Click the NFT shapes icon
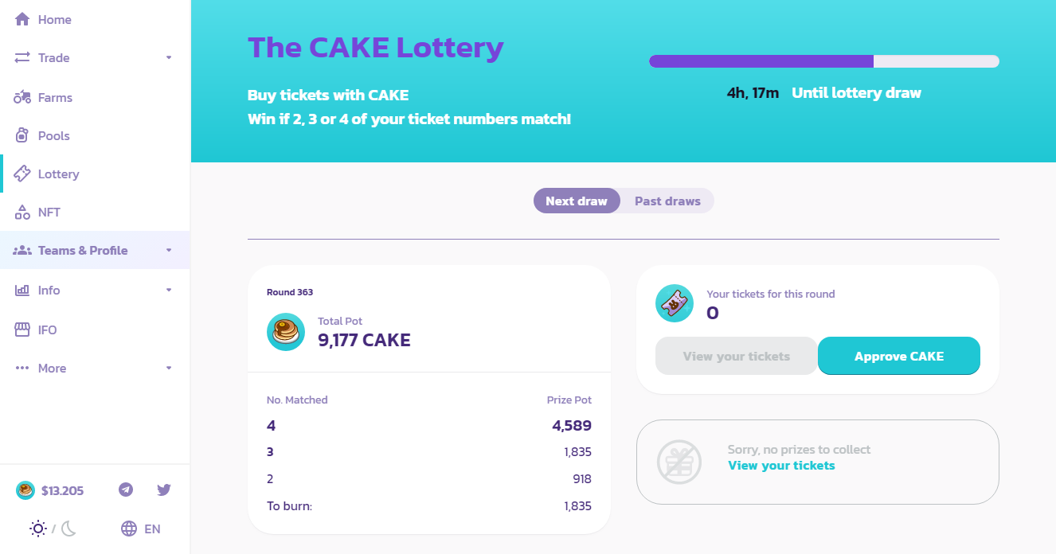 pyautogui.click(x=22, y=212)
